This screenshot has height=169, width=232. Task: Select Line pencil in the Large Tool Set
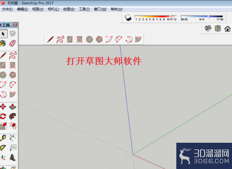point(3,55)
